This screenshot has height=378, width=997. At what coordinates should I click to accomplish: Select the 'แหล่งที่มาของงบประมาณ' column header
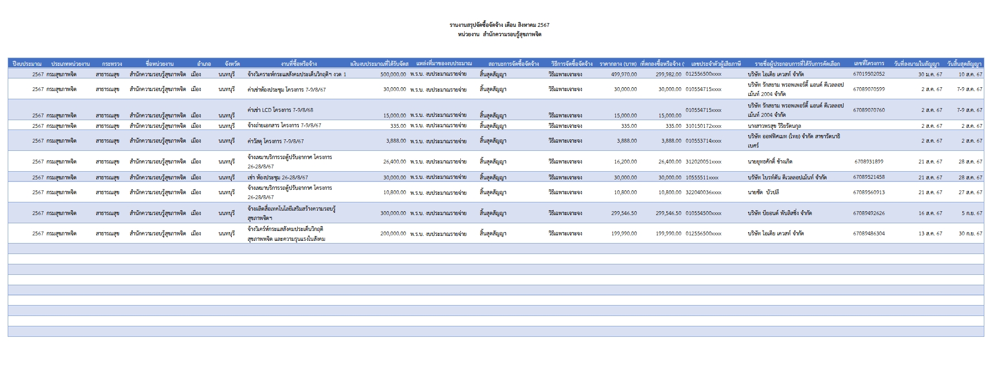point(444,64)
